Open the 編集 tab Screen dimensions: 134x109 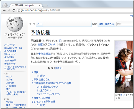pyautogui.click(x=101, y=24)
